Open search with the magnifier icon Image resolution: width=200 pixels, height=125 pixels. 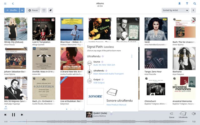[195, 3]
